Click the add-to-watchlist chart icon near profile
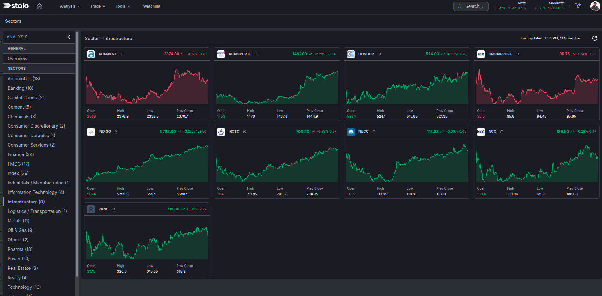602x296 pixels. tap(577, 6)
